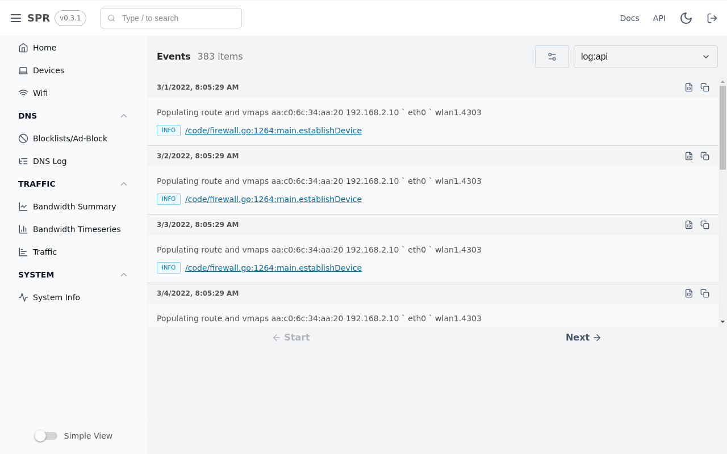727x454 pixels.
Task: Go to the next page of events
Action: click(583, 337)
